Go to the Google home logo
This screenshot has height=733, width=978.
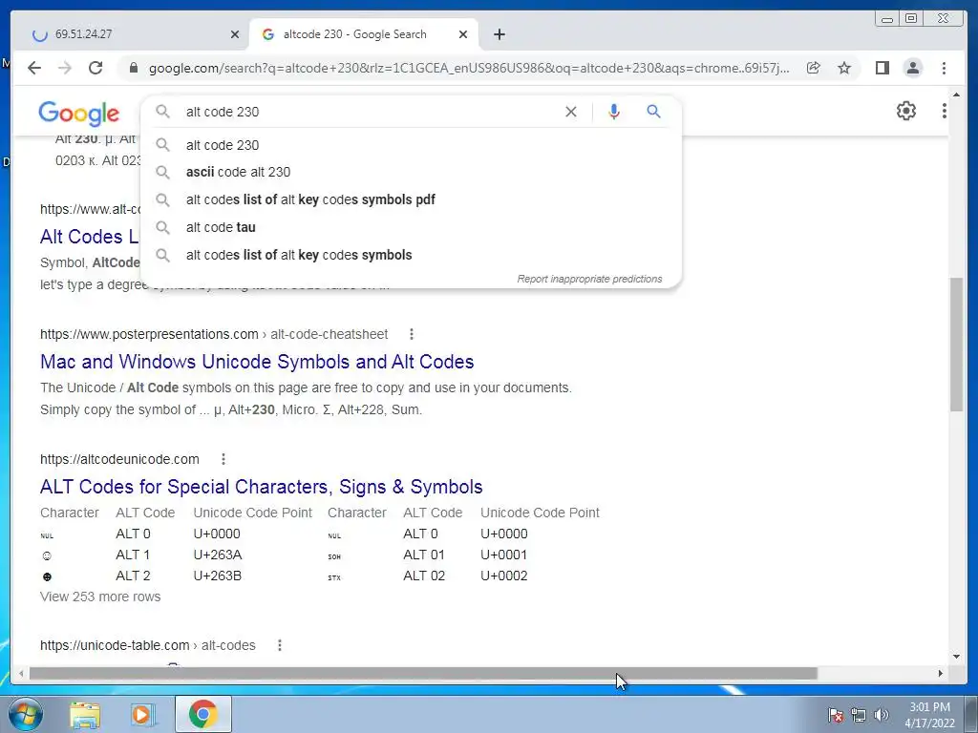coord(78,113)
